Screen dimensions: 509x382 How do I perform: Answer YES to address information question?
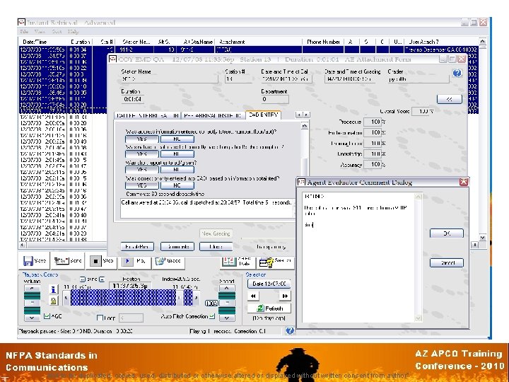[x=142, y=139]
